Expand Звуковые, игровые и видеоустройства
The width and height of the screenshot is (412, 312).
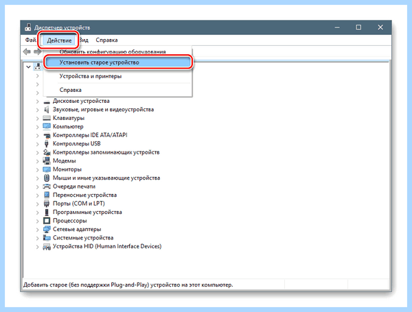coord(37,110)
